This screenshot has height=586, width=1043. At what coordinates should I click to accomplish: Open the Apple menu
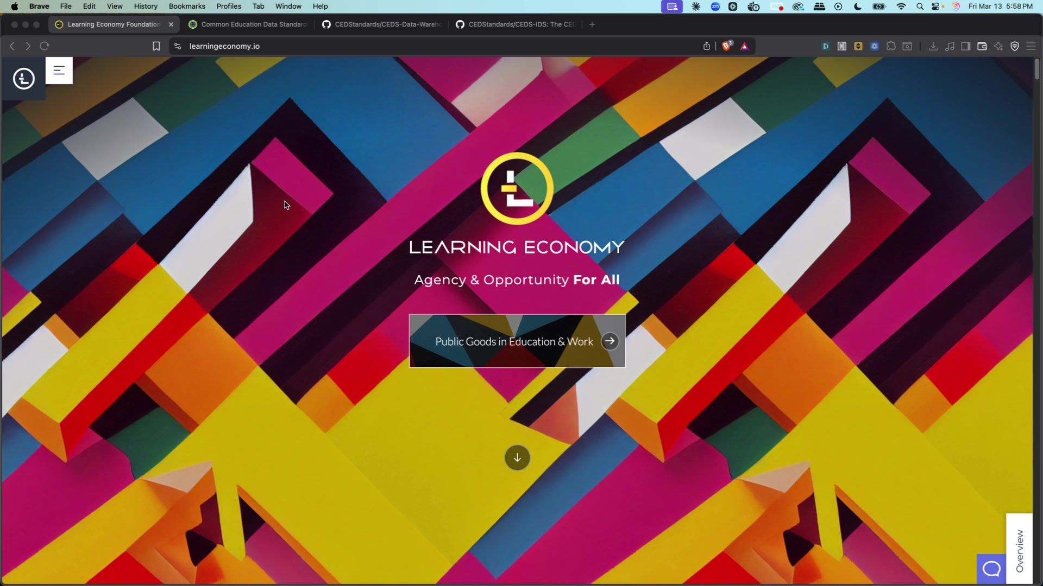15,7
